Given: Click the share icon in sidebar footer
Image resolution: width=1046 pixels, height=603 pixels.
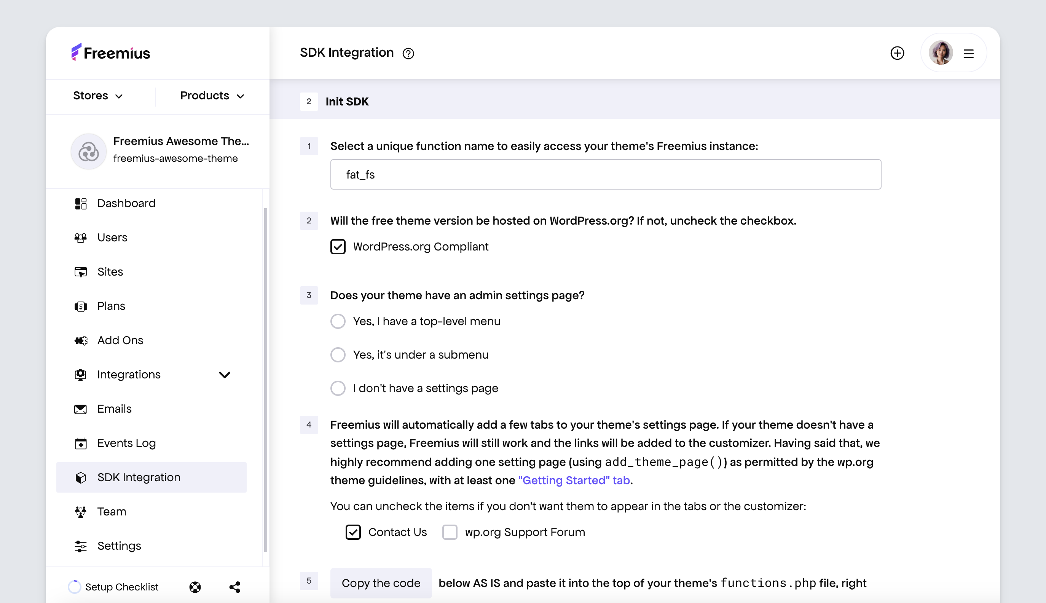Looking at the screenshot, I should click(235, 587).
